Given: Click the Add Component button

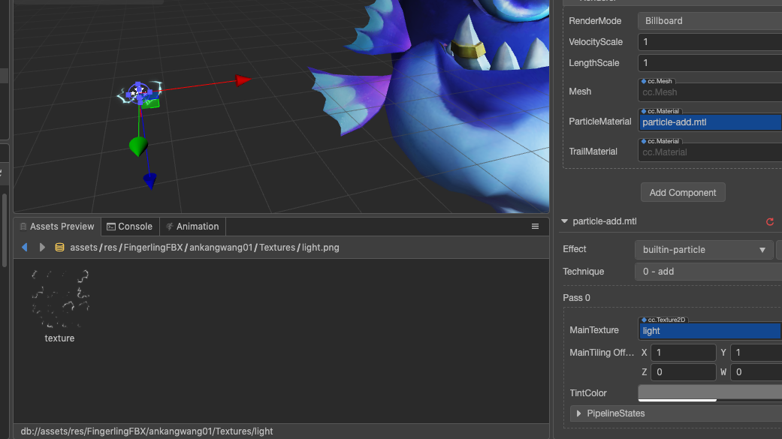Looking at the screenshot, I should coord(683,192).
